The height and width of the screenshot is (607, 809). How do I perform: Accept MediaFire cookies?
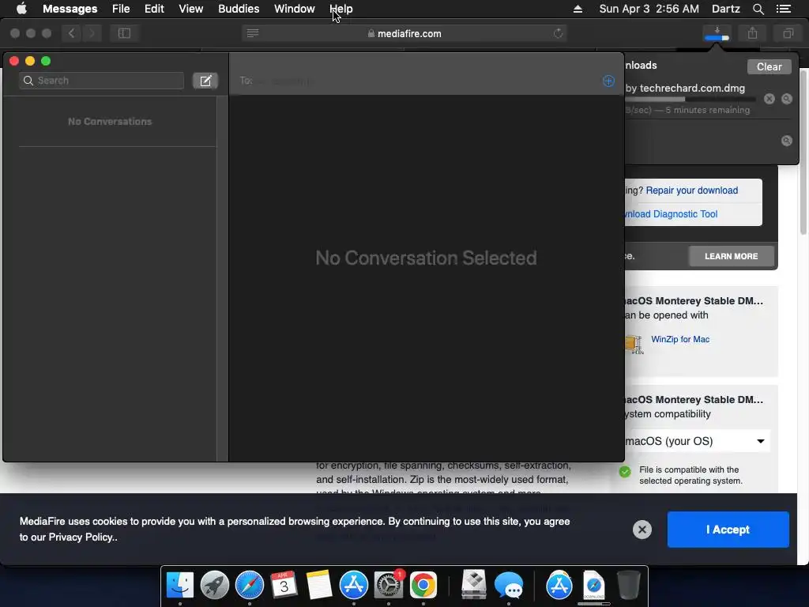tap(728, 530)
